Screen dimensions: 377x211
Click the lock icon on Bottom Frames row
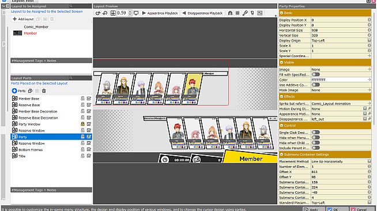coord(82,149)
